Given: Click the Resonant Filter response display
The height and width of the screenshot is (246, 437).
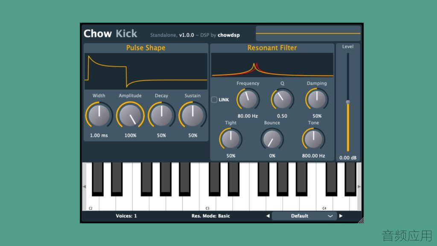Looking at the screenshot, I should tap(272, 65).
